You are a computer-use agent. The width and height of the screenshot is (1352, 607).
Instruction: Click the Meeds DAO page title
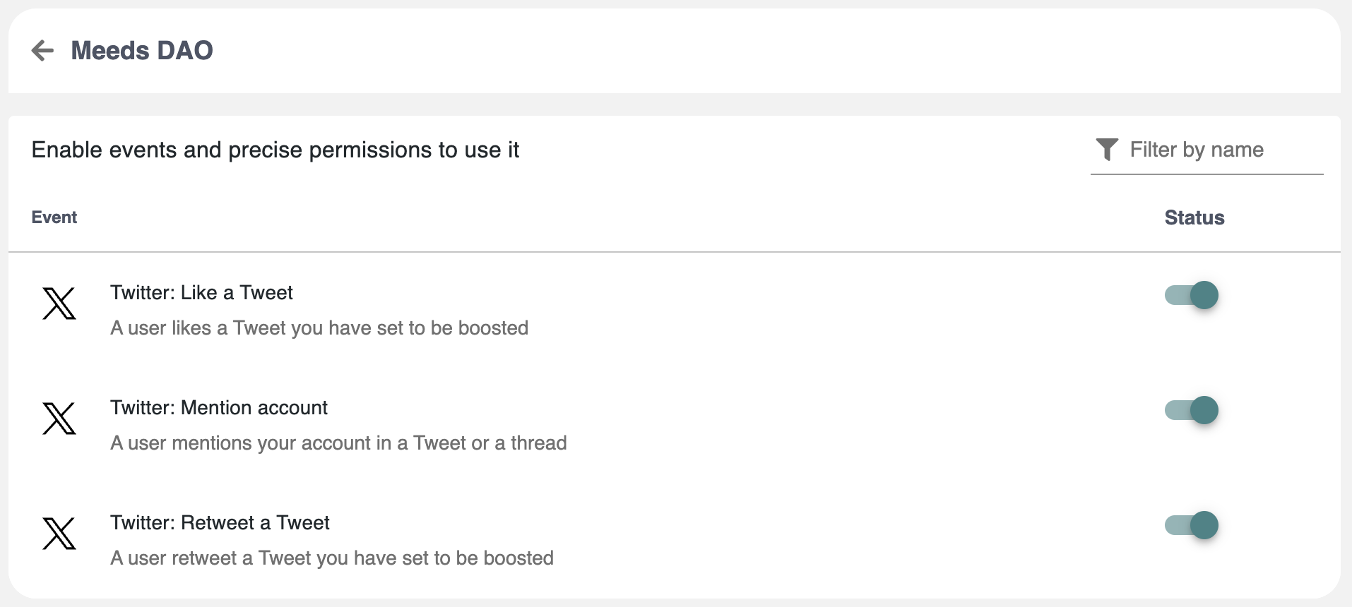[x=142, y=51]
